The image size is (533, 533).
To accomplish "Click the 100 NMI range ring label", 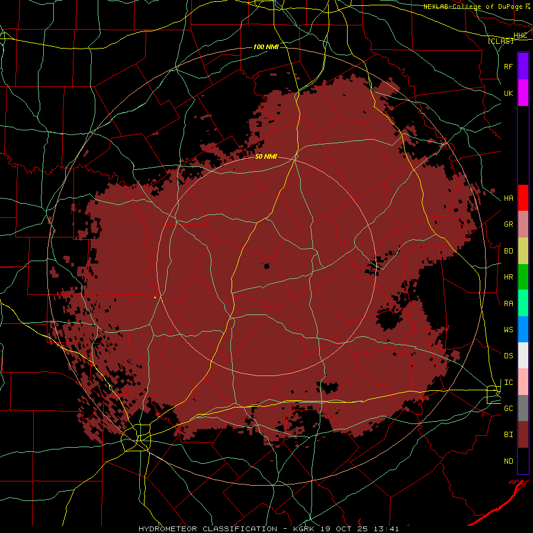I will point(266,47).
